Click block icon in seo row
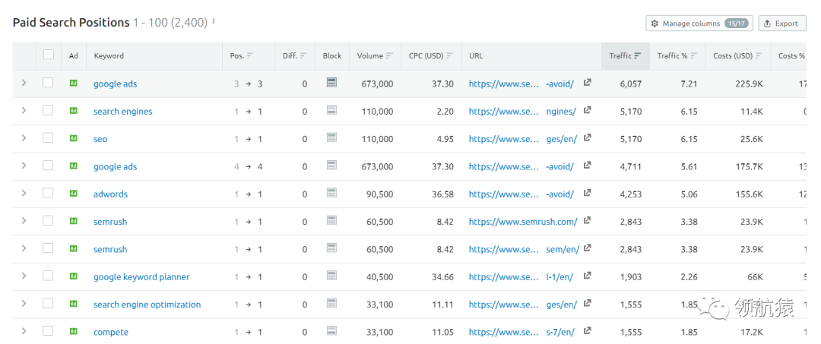The image size is (821, 344). click(331, 138)
